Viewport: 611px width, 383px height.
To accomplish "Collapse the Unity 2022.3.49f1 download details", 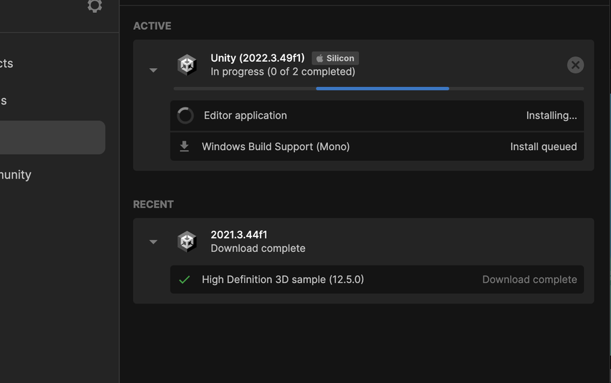I will click(x=153, y=70).
